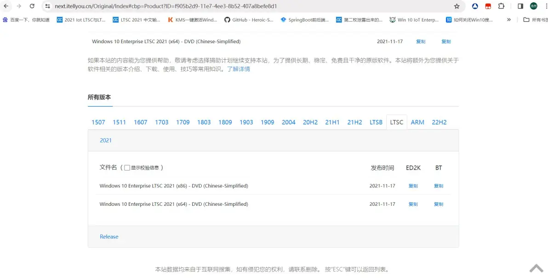Copy ED2K link in top x64 row
548x278 pixels.
click(421, 41)
